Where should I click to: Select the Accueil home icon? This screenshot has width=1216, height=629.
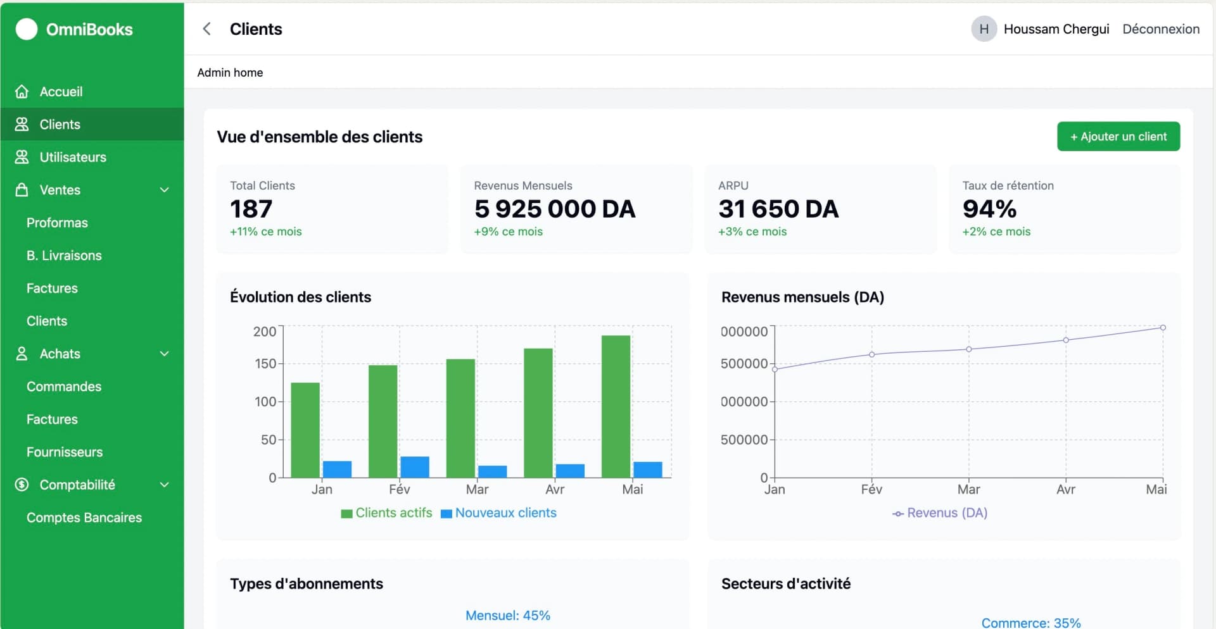22,91
